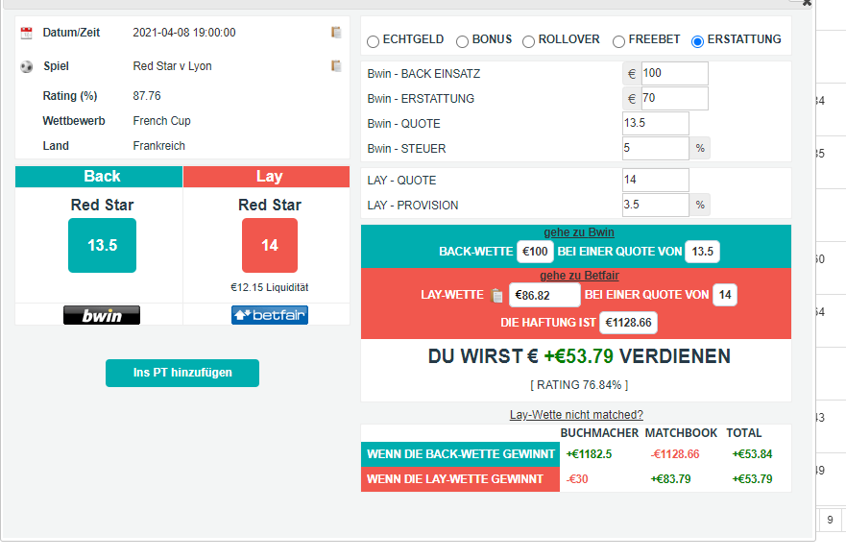Click the +€1182.5 Buchmacher cell
Image resolution: width=846 pixels, height=559 pixels.
(x=589, y=454)
